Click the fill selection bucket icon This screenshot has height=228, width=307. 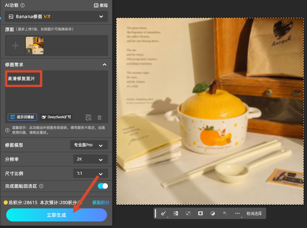click(x=225, y=213)
